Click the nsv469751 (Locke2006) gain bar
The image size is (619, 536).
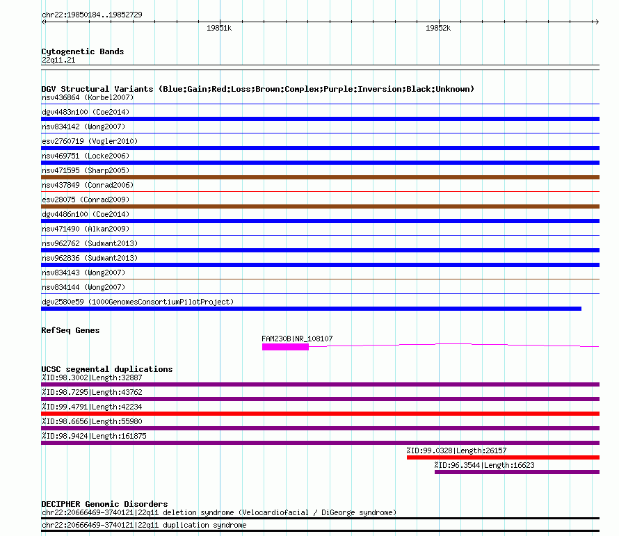click(320, 163)
